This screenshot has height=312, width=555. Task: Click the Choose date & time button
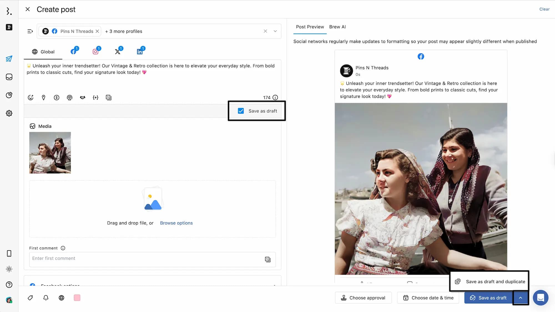(x=428, y=298)
